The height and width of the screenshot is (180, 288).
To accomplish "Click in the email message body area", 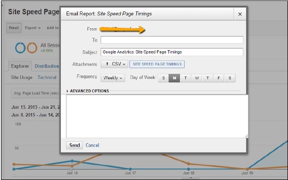I will click(157, 116).
